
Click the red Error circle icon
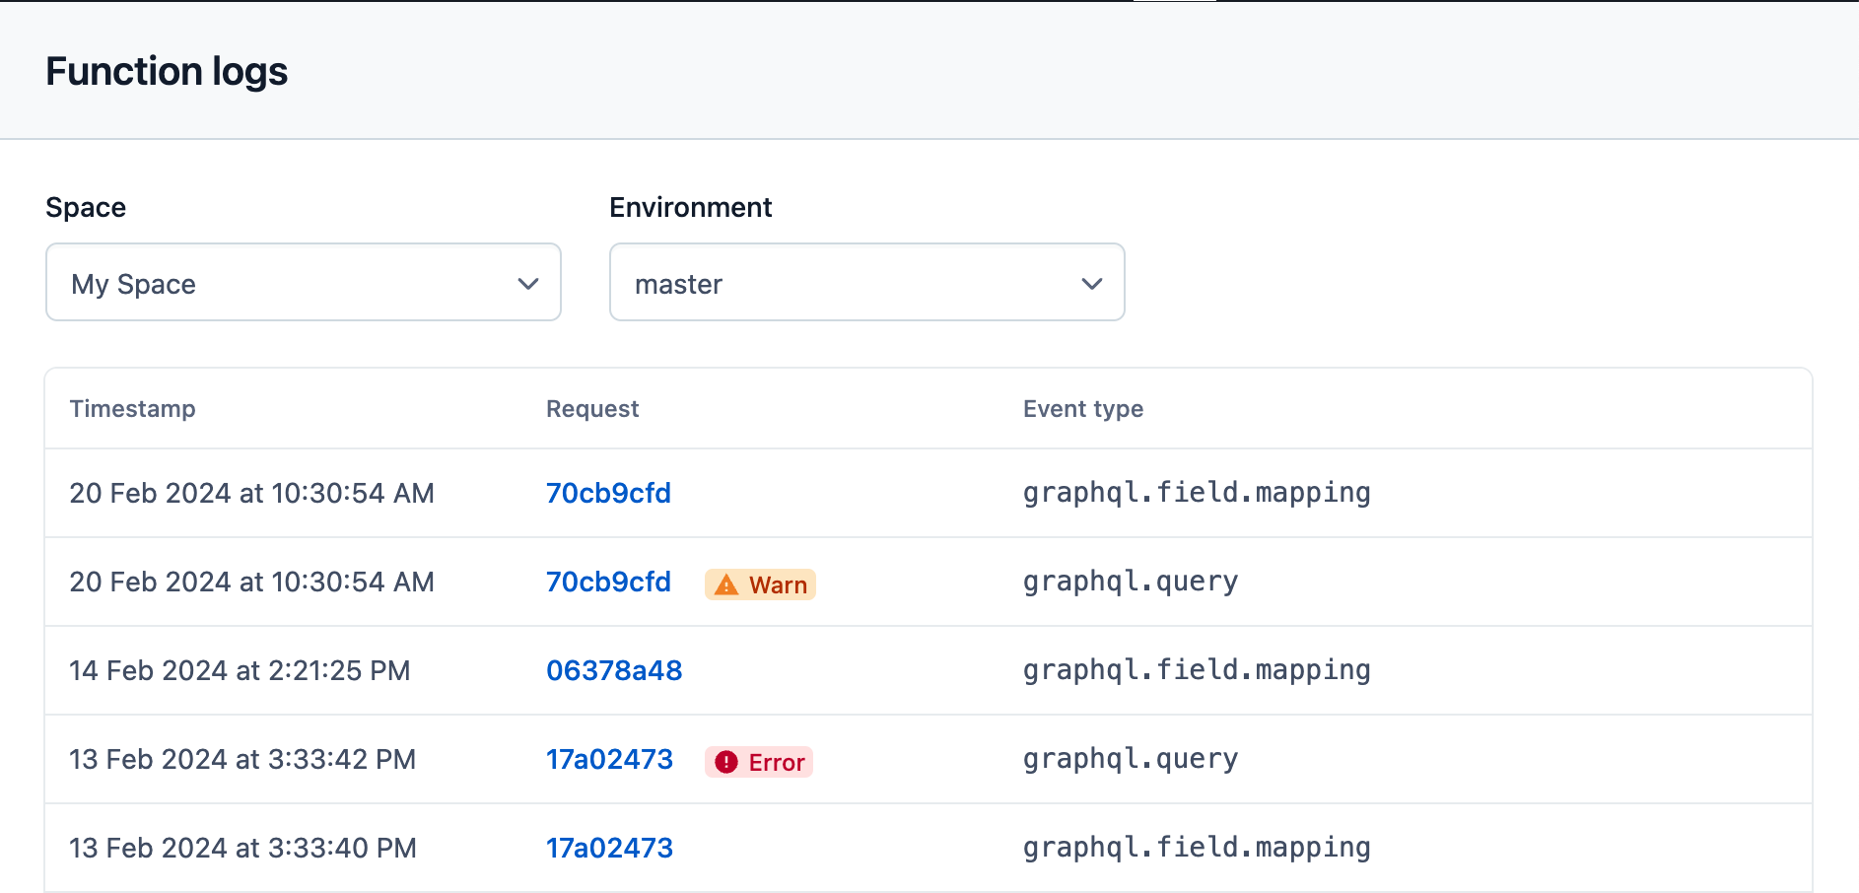(726, 762)
